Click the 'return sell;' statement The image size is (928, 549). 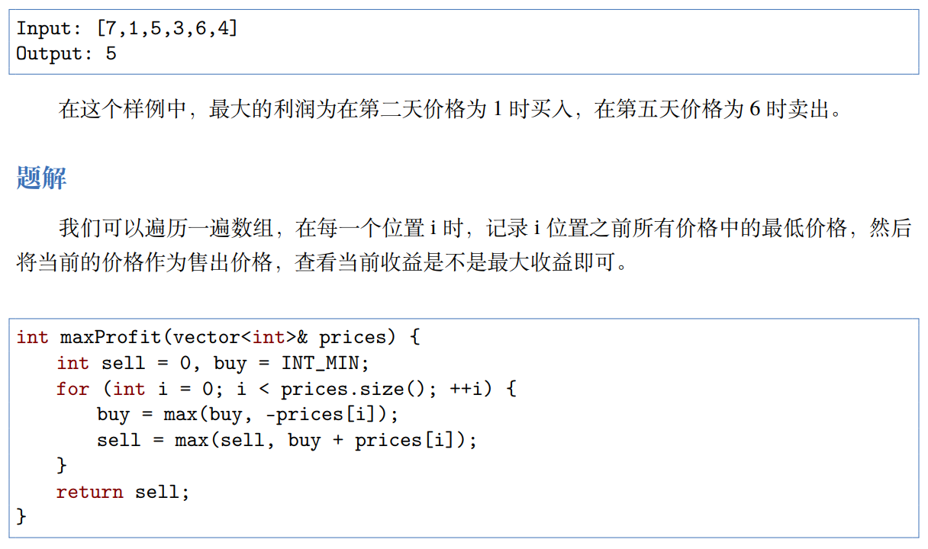tap(123, 492)
